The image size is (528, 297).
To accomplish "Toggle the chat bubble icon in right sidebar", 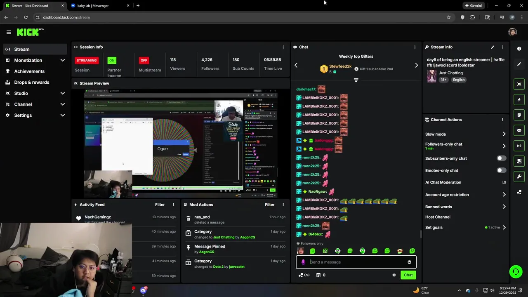I will (x=519, y=130).
